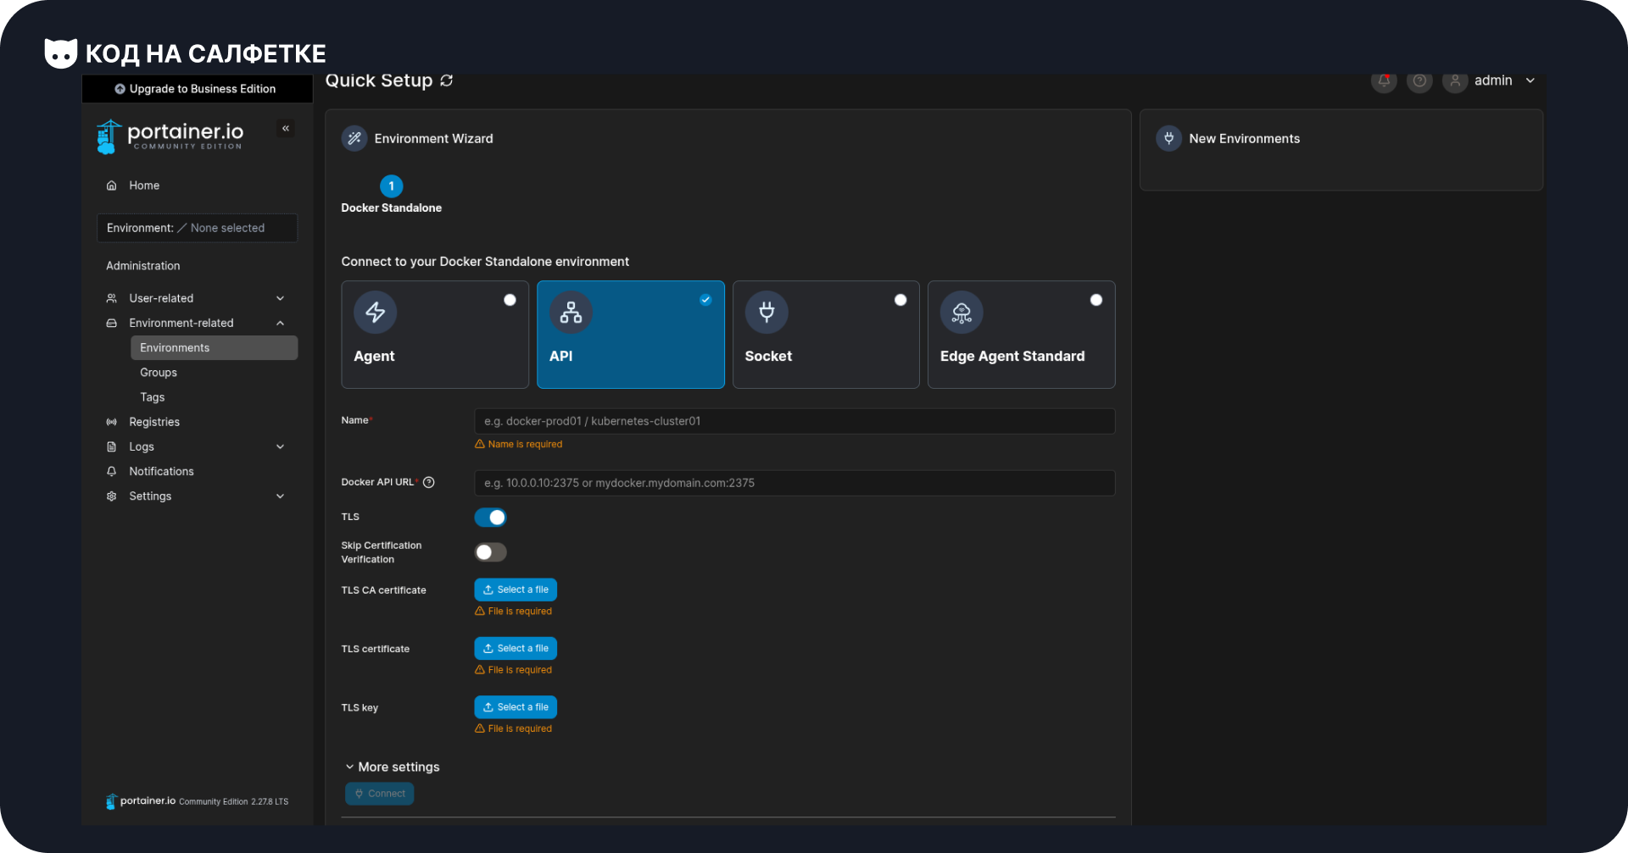The height and width of the screenshot is (853, 1628).
Task: Click the Environment Wizard wand icon
Action: [x=354, y=138]
